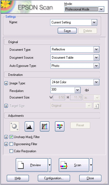This screenshot has height=185, width=109.
Task: Click the Destination section header
Action: (x=52, y=74)
